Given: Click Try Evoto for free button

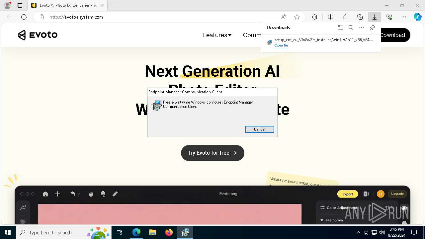Looking at the screenshot, I should coord(212,153).
